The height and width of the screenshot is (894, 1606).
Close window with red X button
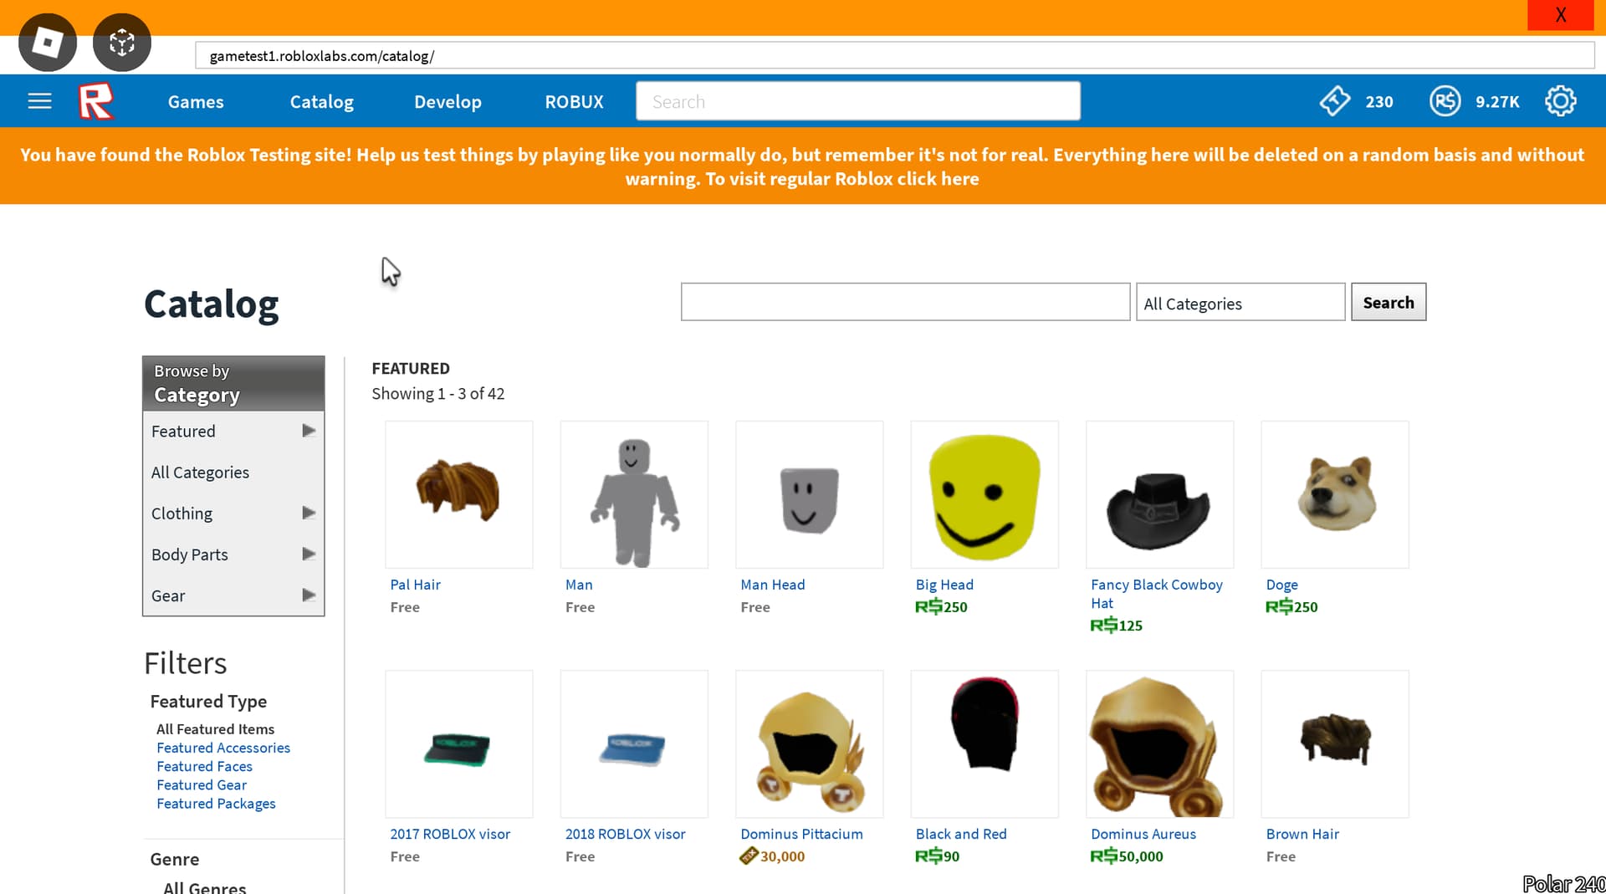[1560, 15]
